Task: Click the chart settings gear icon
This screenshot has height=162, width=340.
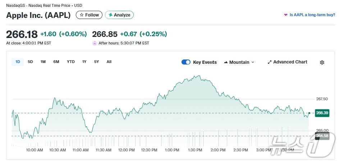Action: (322, 62)
